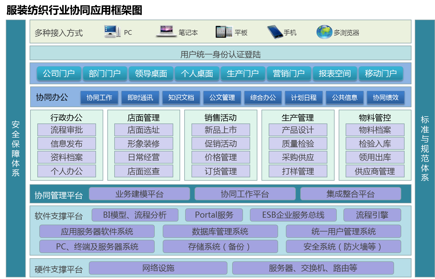Image resolution: width=435 pixels, height=279 pixels.
Task: Select the 统一用户管理系统 block
Action: pos(343,231)
